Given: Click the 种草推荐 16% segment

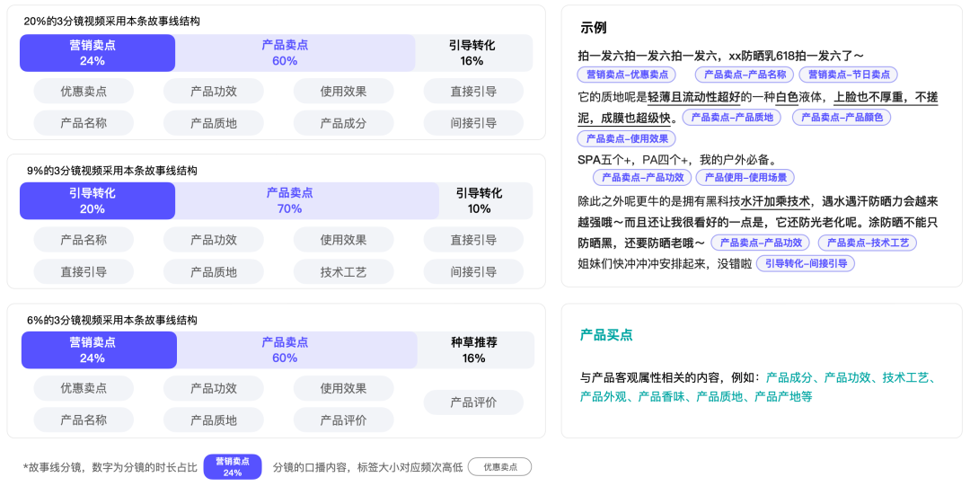Looking at the screenshot, I should [x=474, y=349].
